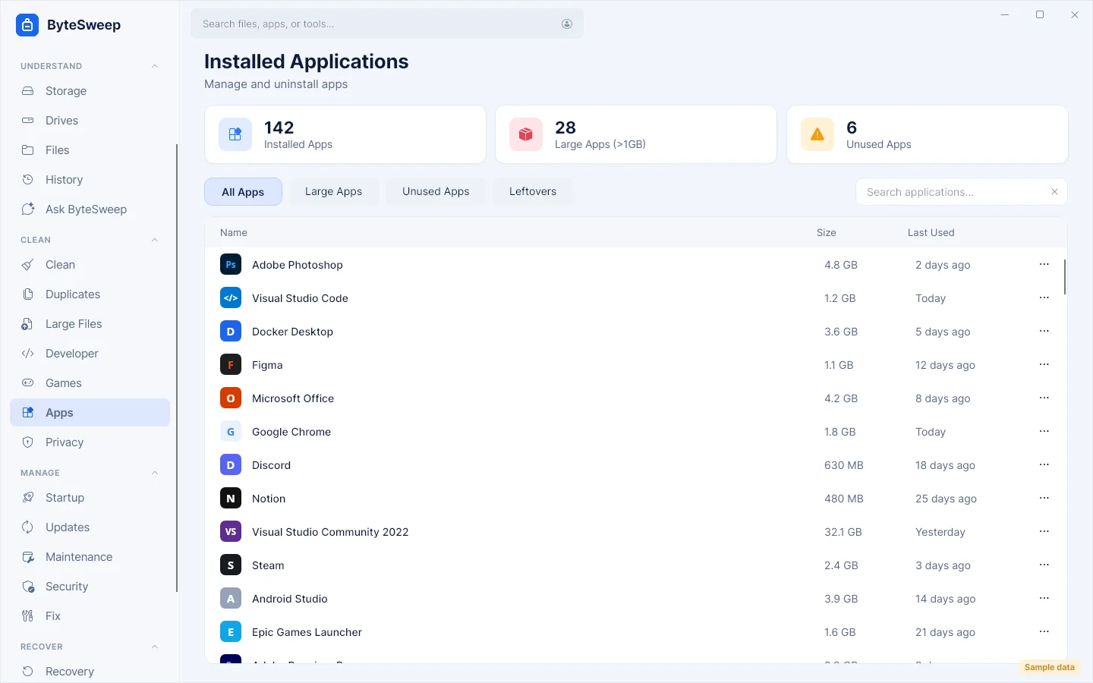Viewport: 1093px width, 683px height.
Task: Select the Android Studio row name
Action: pos(290,599)
